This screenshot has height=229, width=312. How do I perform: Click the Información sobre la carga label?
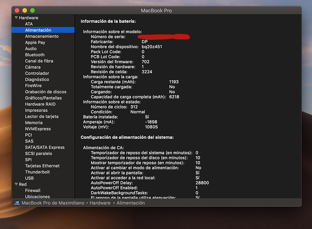[111, 76]
